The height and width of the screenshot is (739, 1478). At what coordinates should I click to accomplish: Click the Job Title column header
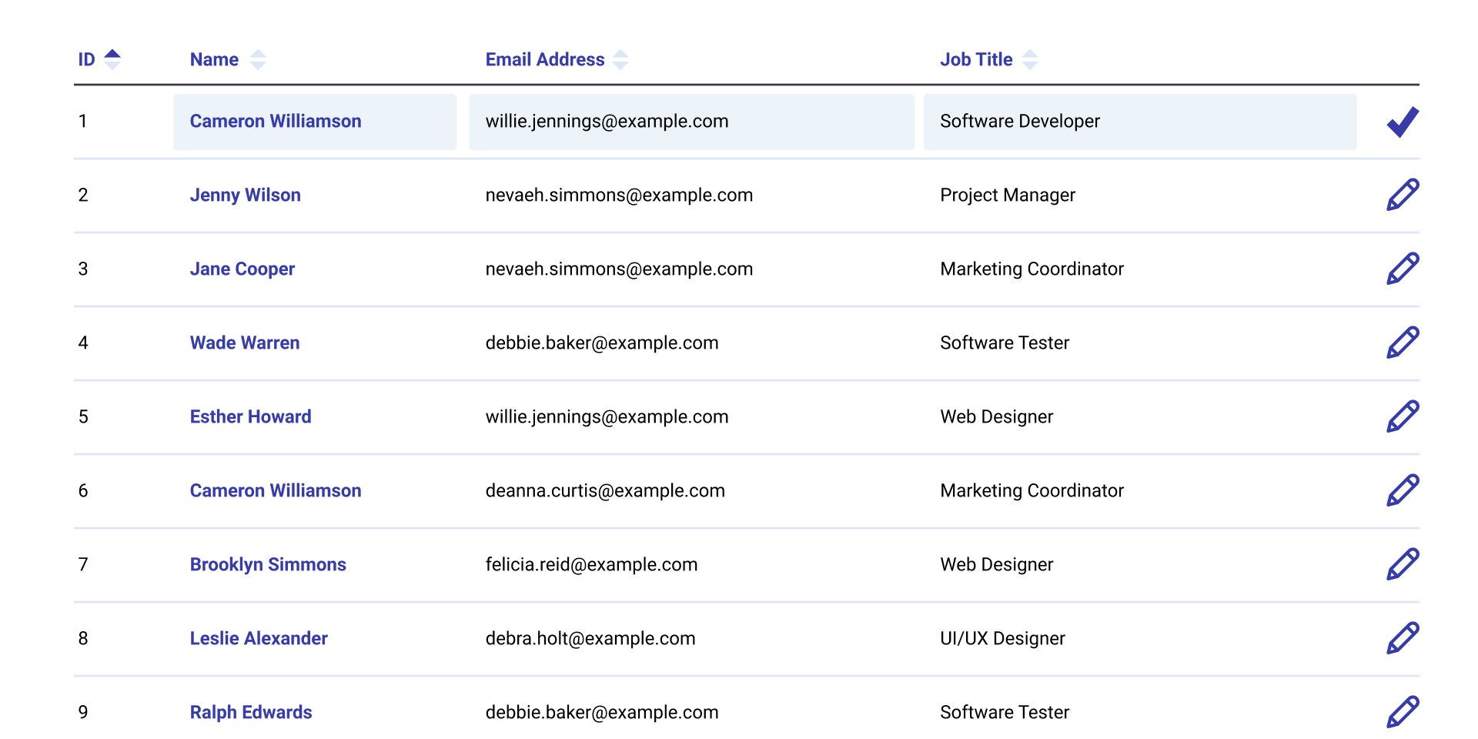975,59
